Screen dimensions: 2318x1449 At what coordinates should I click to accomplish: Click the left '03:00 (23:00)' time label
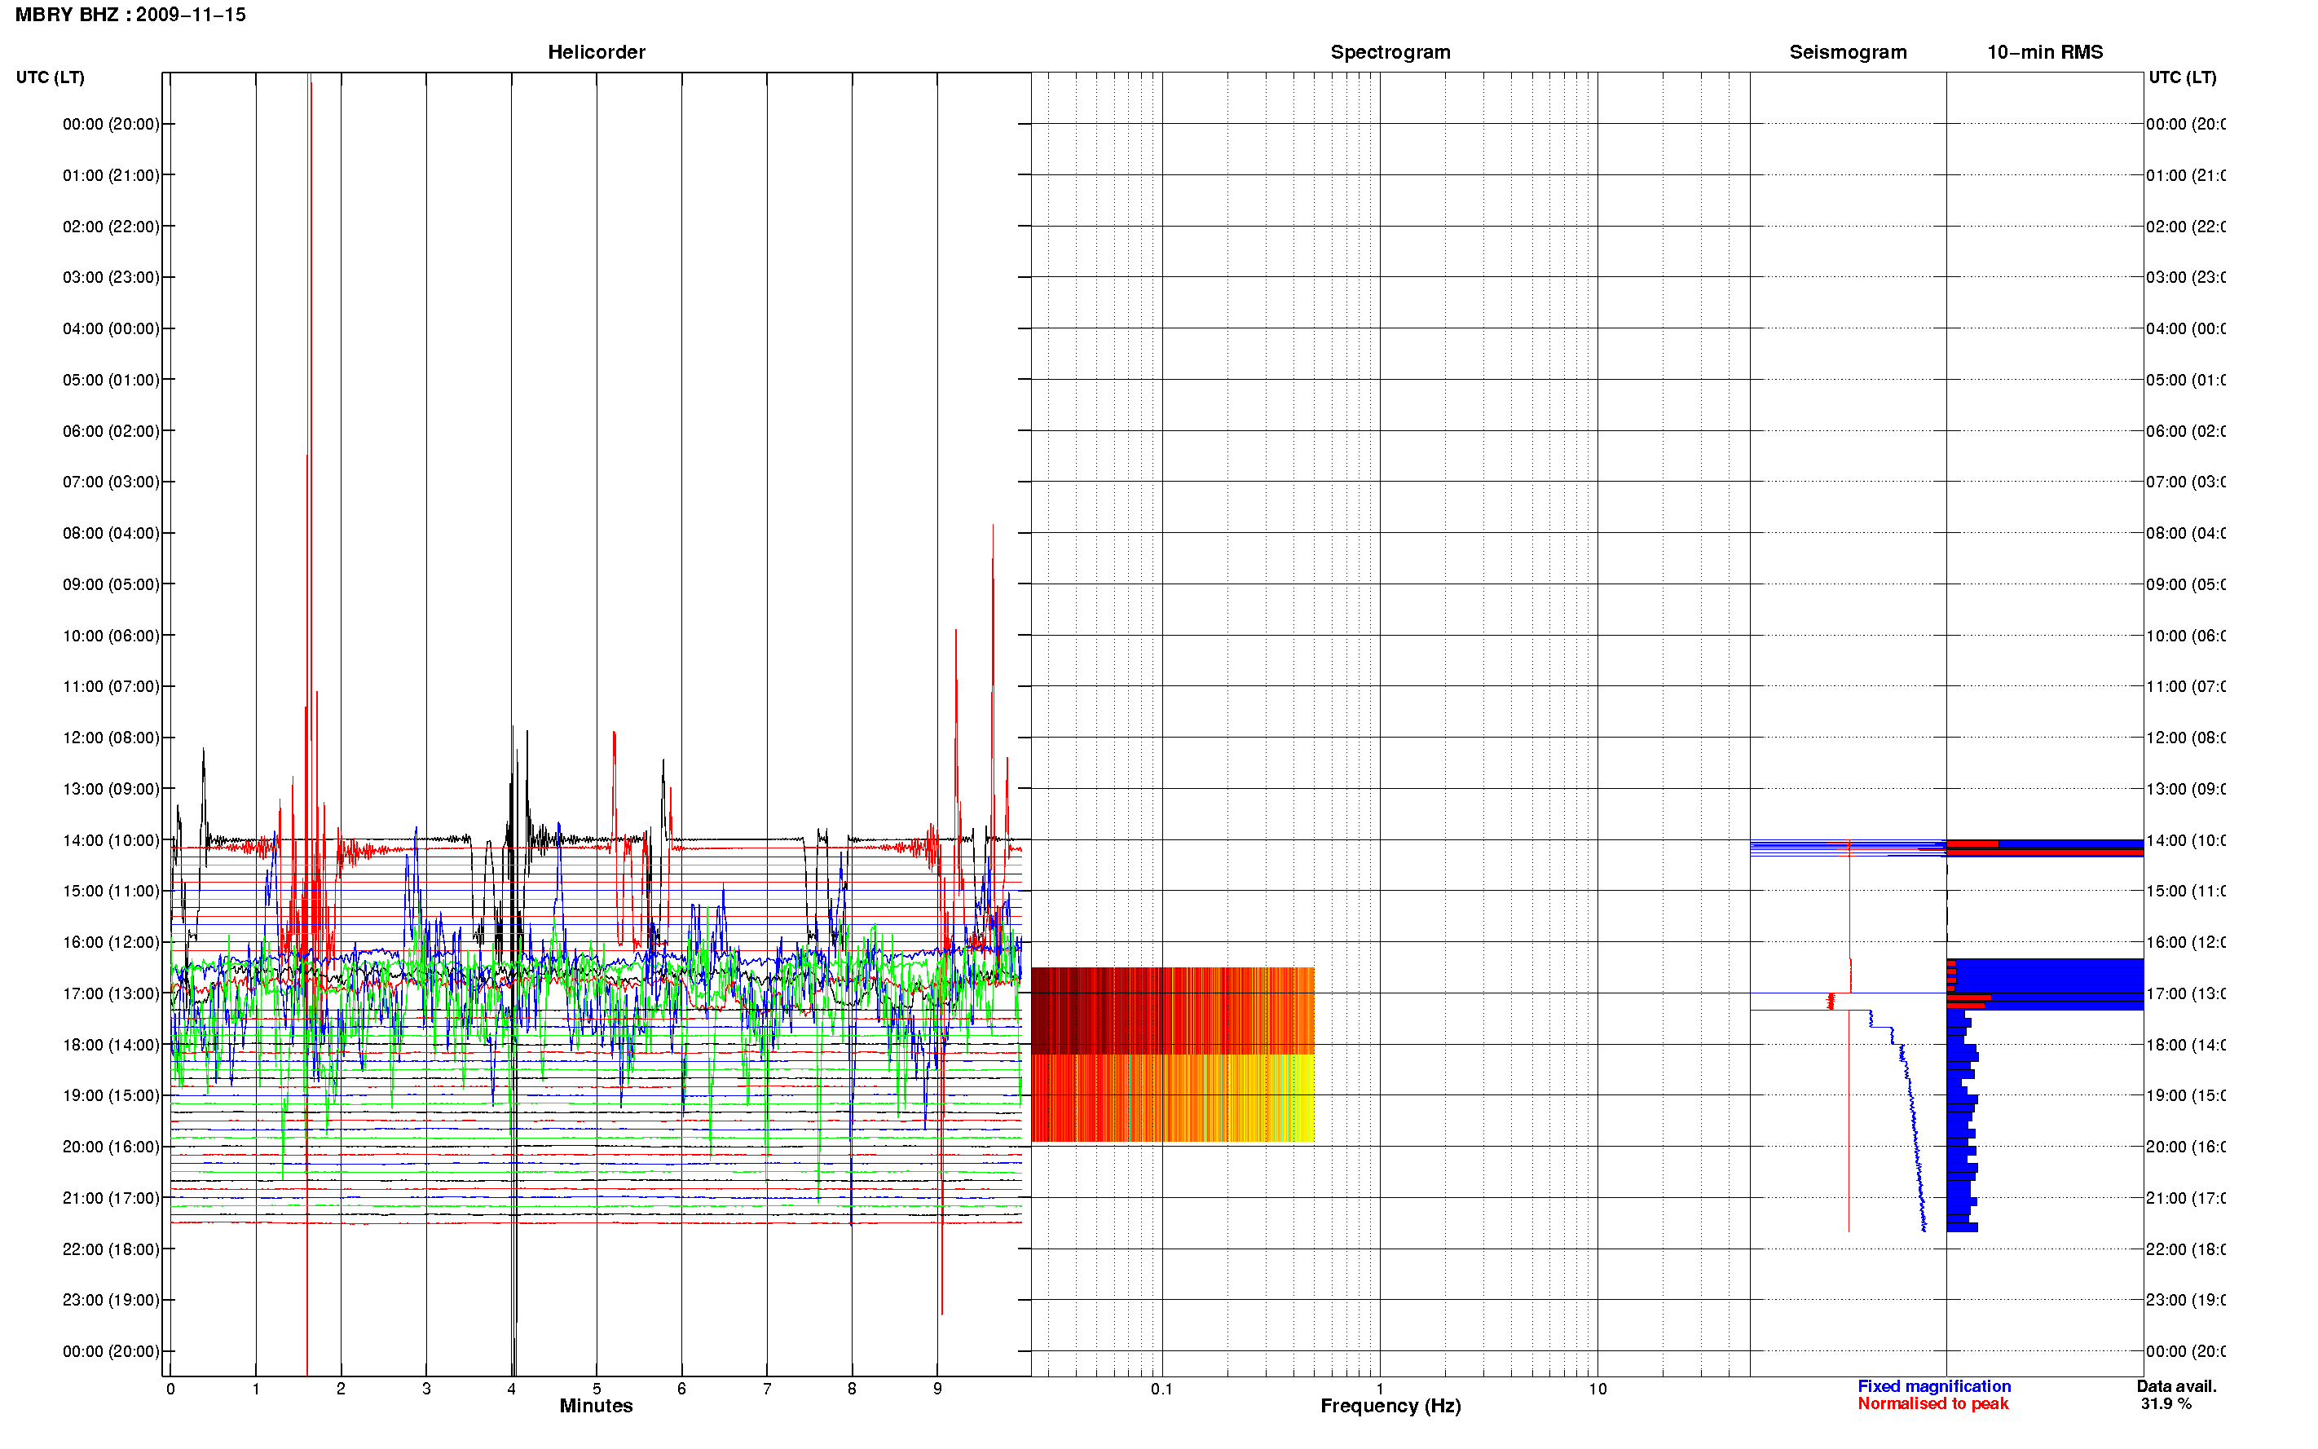pyautogui.click(x=111, y=277)
